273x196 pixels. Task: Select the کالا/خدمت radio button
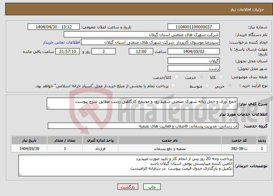[x=177, y=77]
